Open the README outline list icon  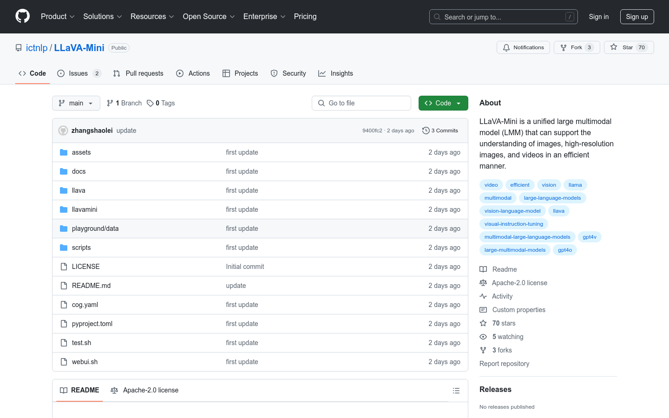coord(456,391)
